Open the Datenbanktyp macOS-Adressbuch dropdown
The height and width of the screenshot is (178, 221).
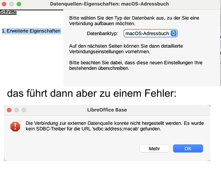tap(150, 33)
